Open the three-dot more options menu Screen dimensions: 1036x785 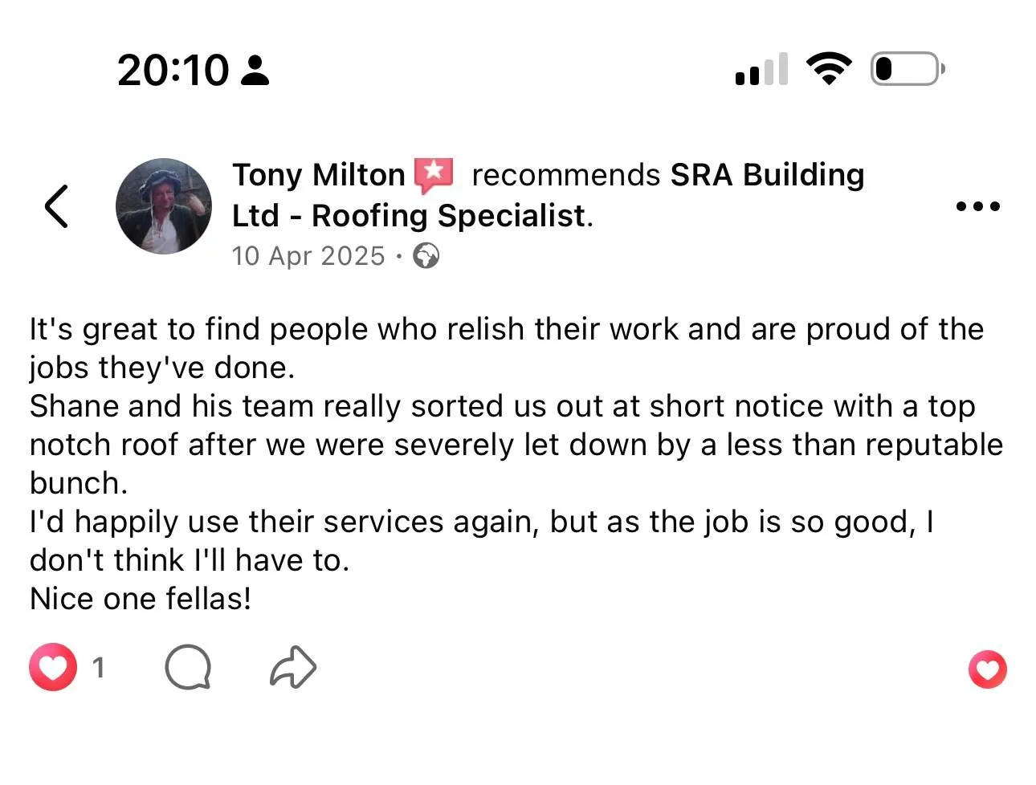977,206
